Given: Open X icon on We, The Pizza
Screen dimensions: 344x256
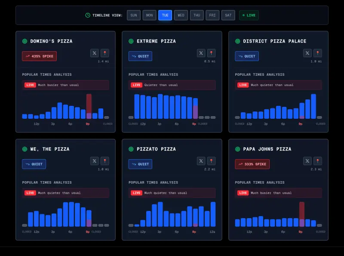Looking at the screenshot, I should tap(95, 161).
